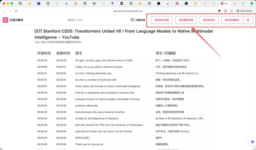The height and width of the screenshot is (150, 256).
Task: Edit translation 在 Meta AI 和 Salesforce AI Research 工作。
Action: pos(180,118)
